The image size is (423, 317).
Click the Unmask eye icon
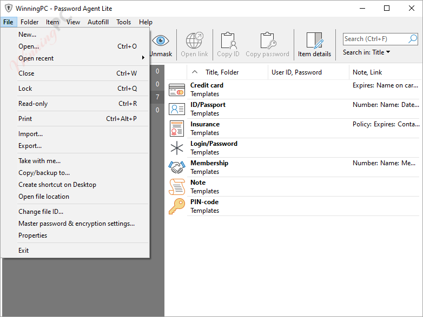point(161,41)
